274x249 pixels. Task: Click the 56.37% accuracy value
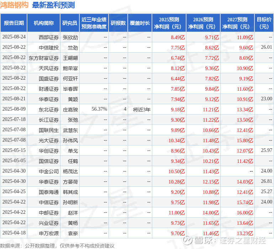(99, 109)
